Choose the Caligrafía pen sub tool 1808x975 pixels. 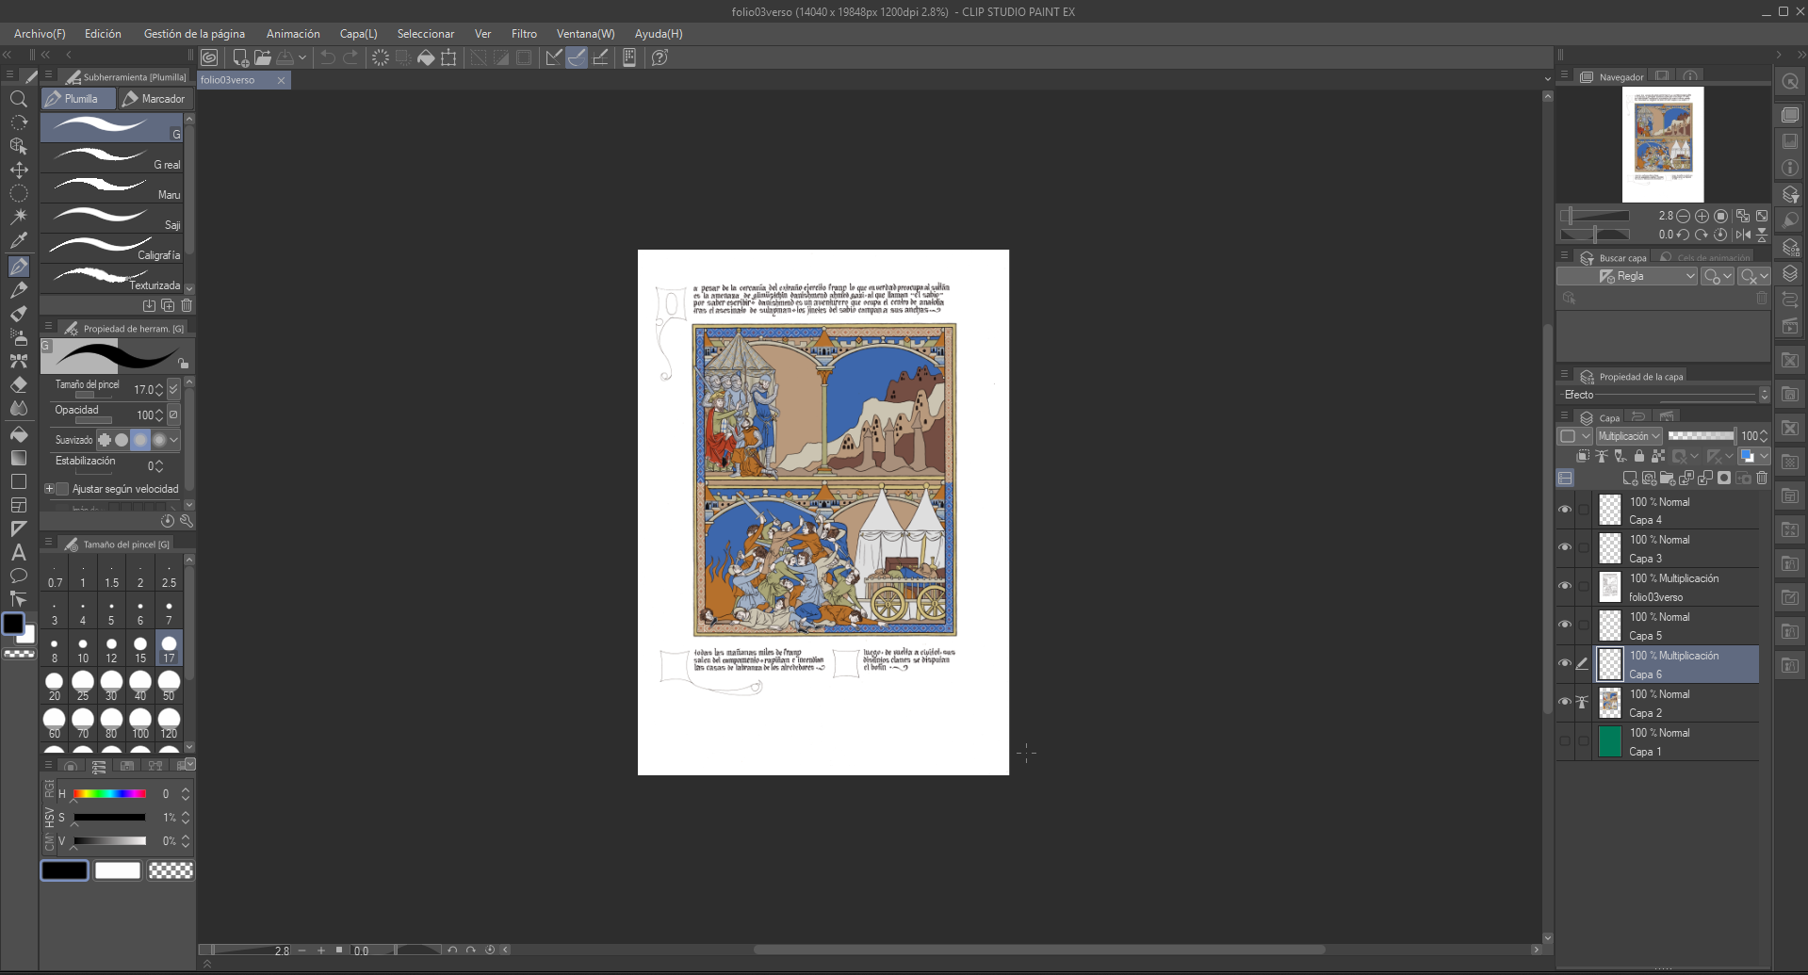[x=112, y=248]
